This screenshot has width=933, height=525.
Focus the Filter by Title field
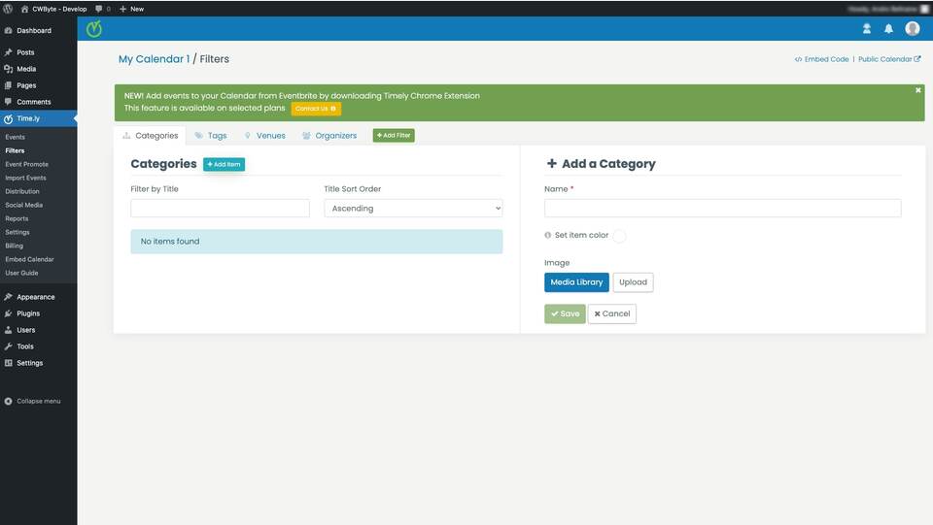pos(221,209)
